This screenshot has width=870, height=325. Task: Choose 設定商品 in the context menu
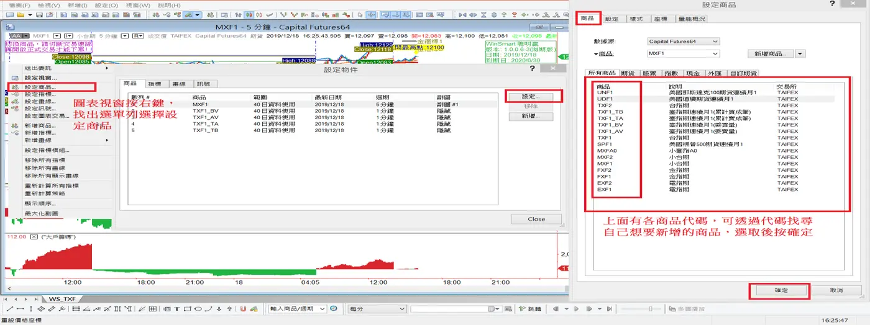coord(40,87)
